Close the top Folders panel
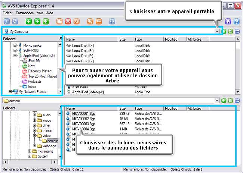Screen dimensions: 243x173 [x=61, y=38]
